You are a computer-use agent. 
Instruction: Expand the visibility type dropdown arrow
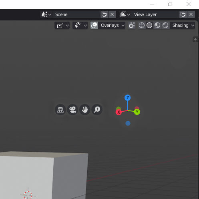coord(85,25)
